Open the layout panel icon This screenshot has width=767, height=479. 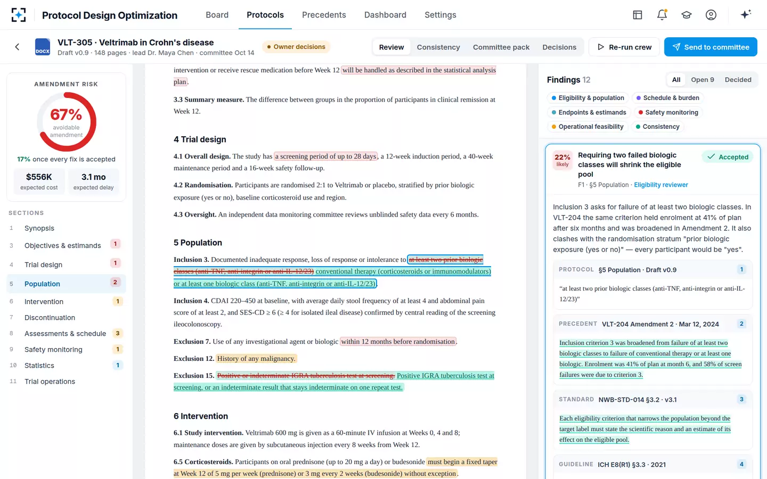(638, 15)
